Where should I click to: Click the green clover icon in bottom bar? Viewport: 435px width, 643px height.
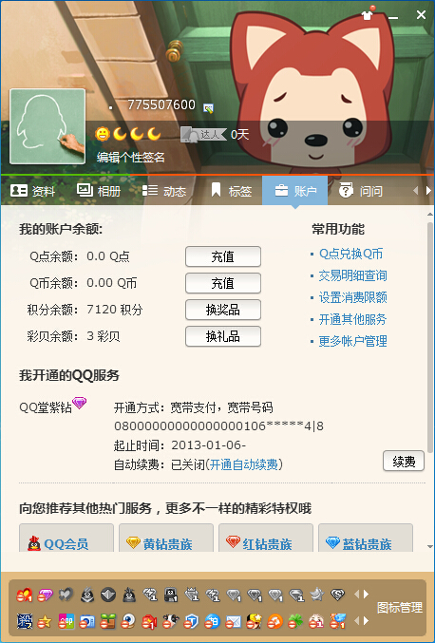point(295,622)
